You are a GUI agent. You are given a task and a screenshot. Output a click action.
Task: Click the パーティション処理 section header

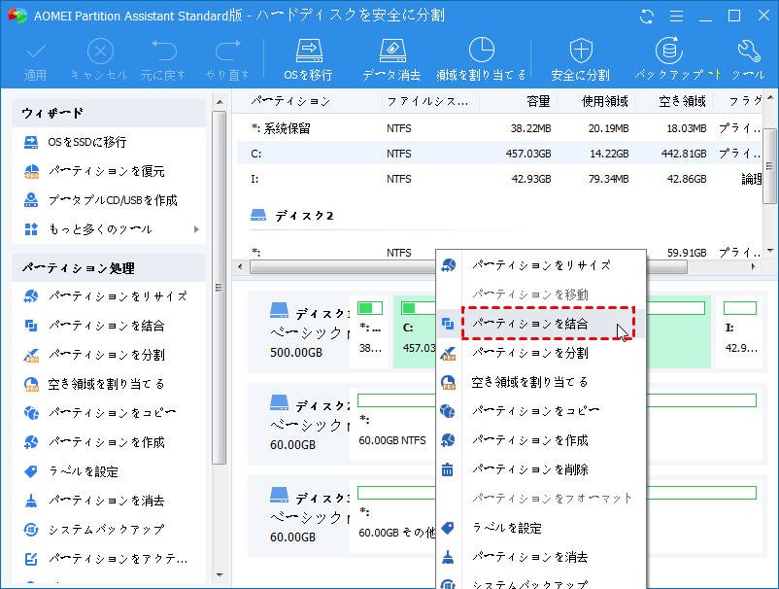(x=109, y=268)
